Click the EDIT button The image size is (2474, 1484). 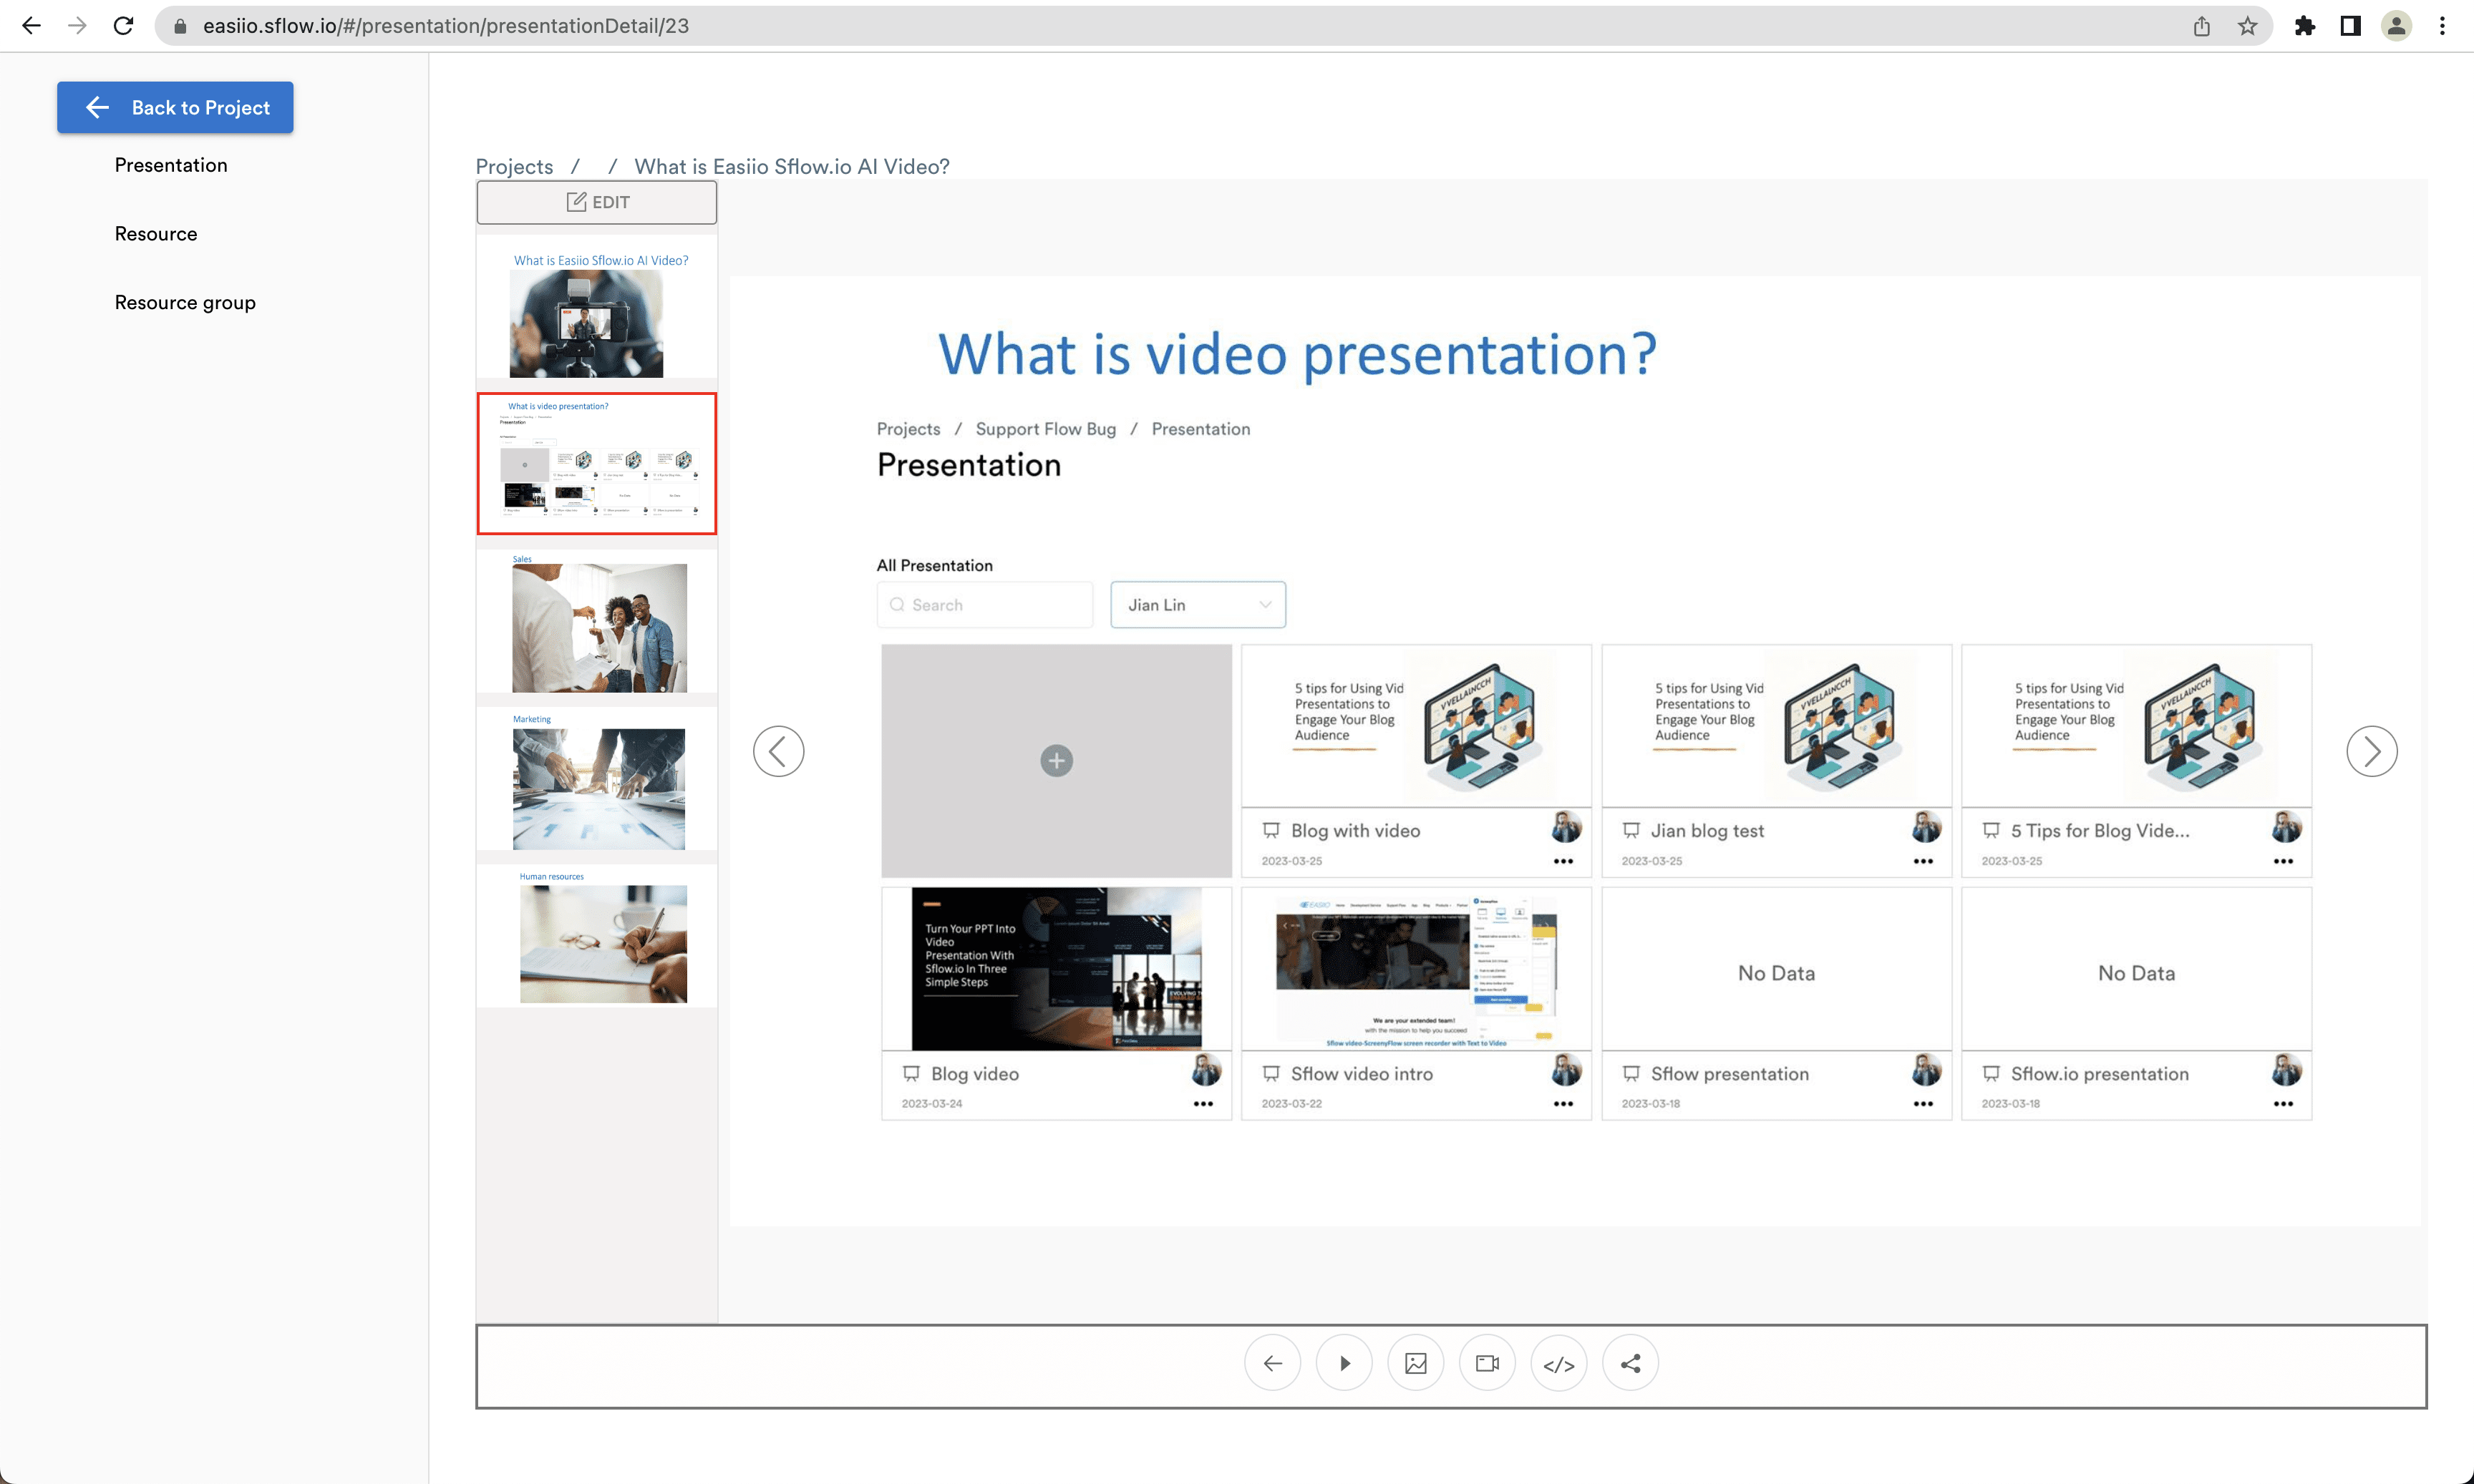(x=596, y=202)
